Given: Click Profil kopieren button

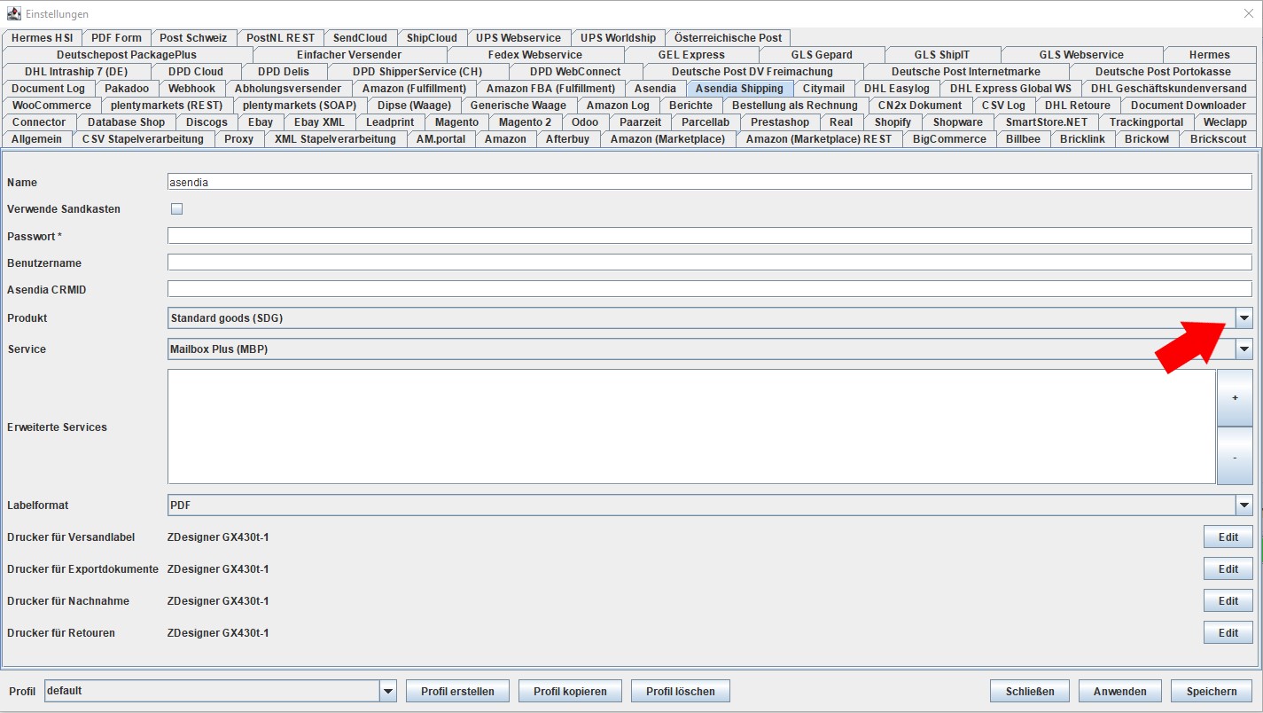Looking at the screenshot, I should [x=570, y=691].
